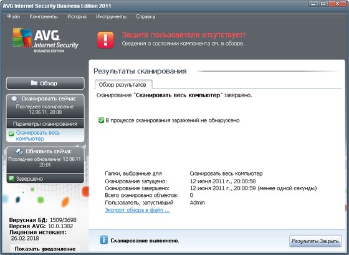This screenshot has width=349, height=255.
Task: Click license expiry date 26.02.2018
Action: click(x=25, y=238)
